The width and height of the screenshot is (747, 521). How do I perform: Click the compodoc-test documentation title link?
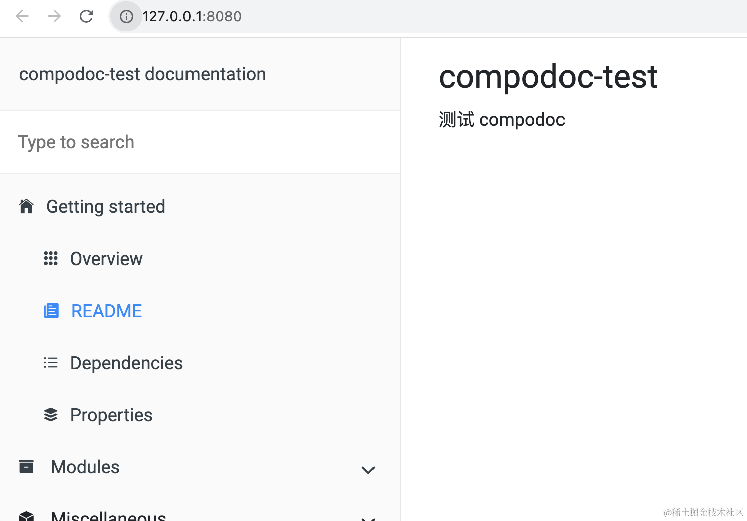click(142, 74)
